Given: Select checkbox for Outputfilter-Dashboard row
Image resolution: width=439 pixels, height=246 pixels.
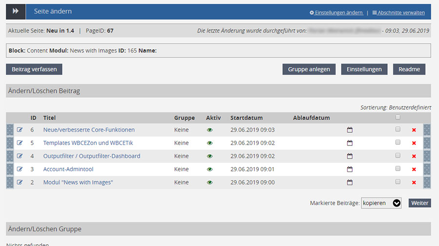Looking at the screenshot, I should [x=398, y=156].
